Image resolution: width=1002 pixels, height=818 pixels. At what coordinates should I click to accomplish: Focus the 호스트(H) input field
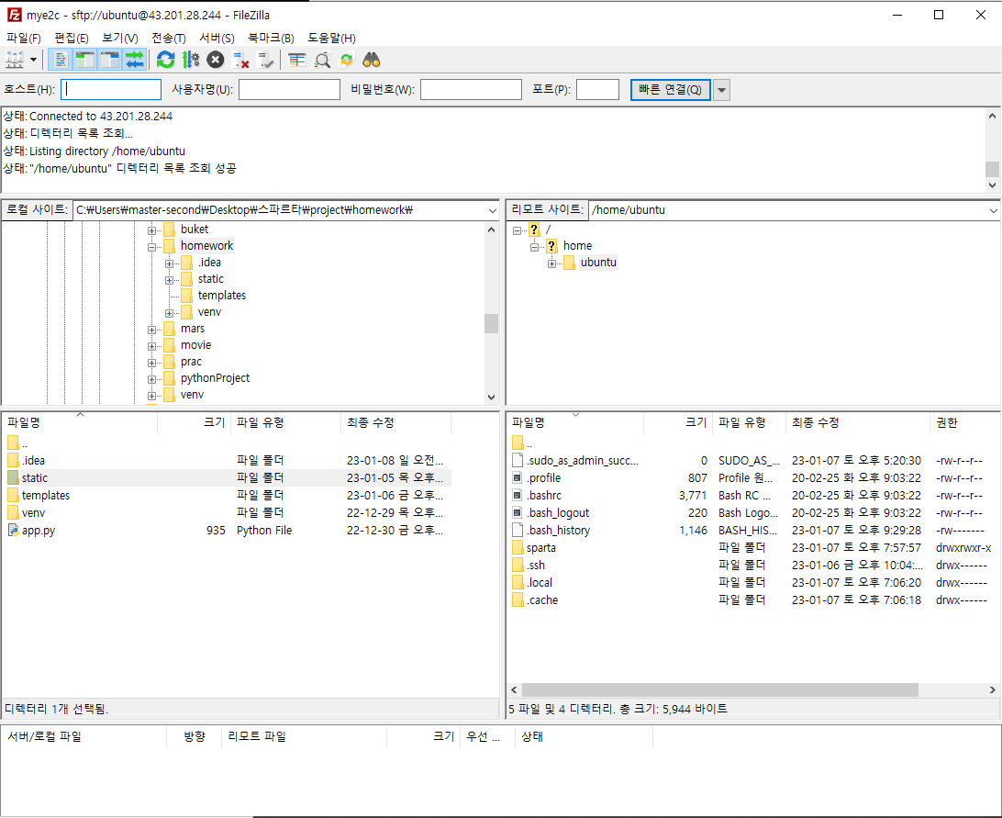(x=111, y=90)
